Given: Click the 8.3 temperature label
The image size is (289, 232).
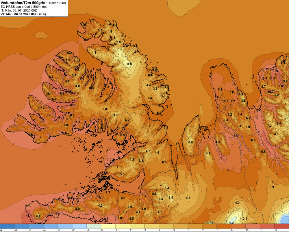Looking at the screenshot, I should tap(107, 87).
